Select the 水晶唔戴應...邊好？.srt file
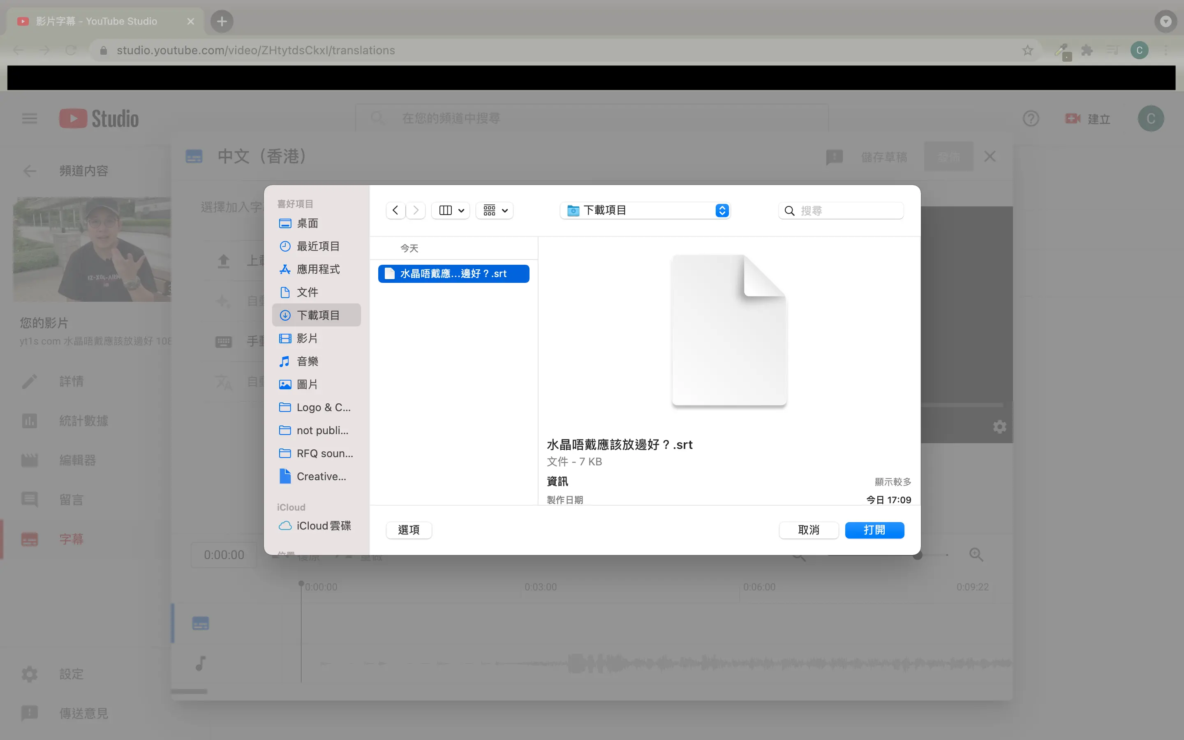This screenshot has height=740, width=1184. [453, 273]
